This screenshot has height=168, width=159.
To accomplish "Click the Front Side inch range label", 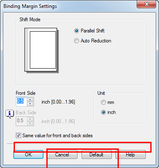I will tap(58, 102).
